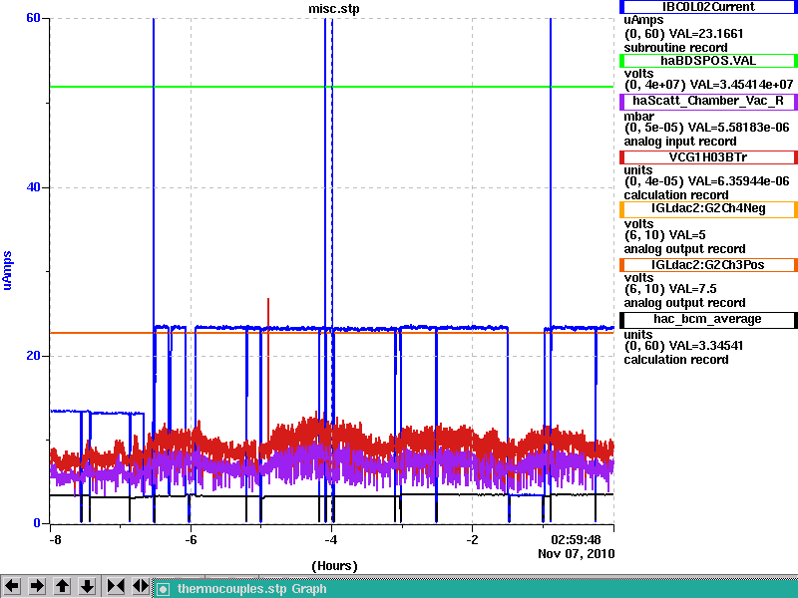Screen dimensions: 798x598
Task: Click the x-axis -6 tick label
Action: click(x=191, y=539)
